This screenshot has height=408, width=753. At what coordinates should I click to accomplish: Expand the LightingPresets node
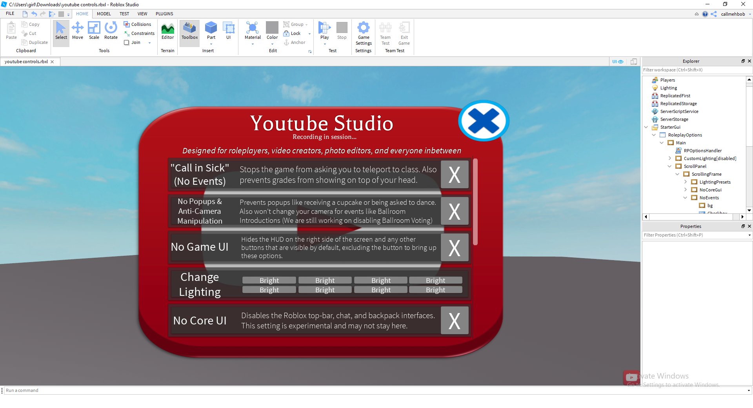[685, 182]
